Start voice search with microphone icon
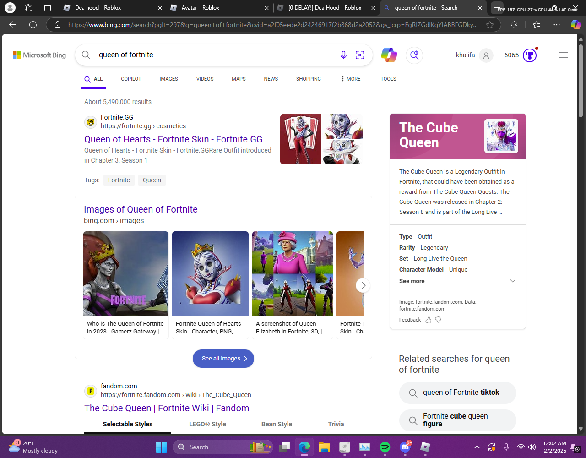The width and height of the screenshot is (586, 458). 343,55
